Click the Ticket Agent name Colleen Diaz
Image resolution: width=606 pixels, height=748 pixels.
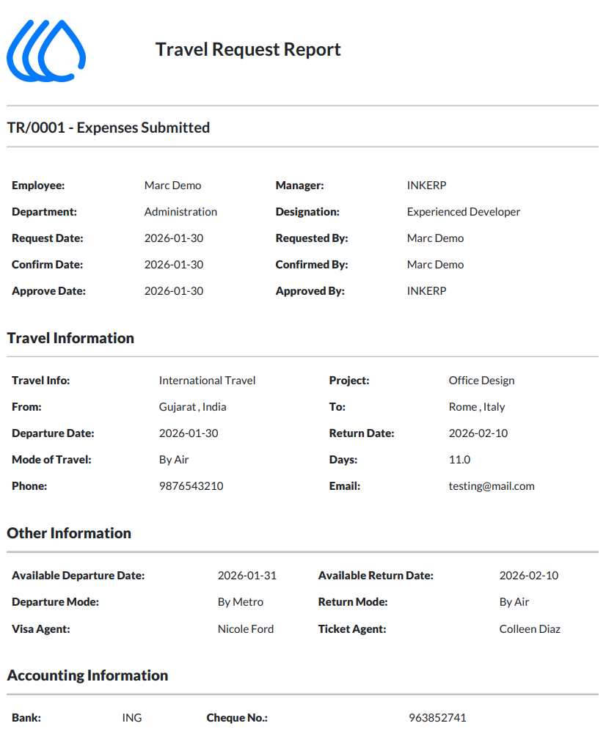tap(530, 629)
